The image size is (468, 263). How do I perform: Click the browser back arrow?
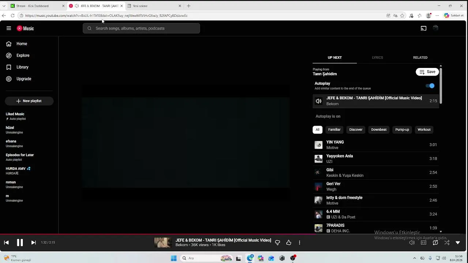pos(4,16)
